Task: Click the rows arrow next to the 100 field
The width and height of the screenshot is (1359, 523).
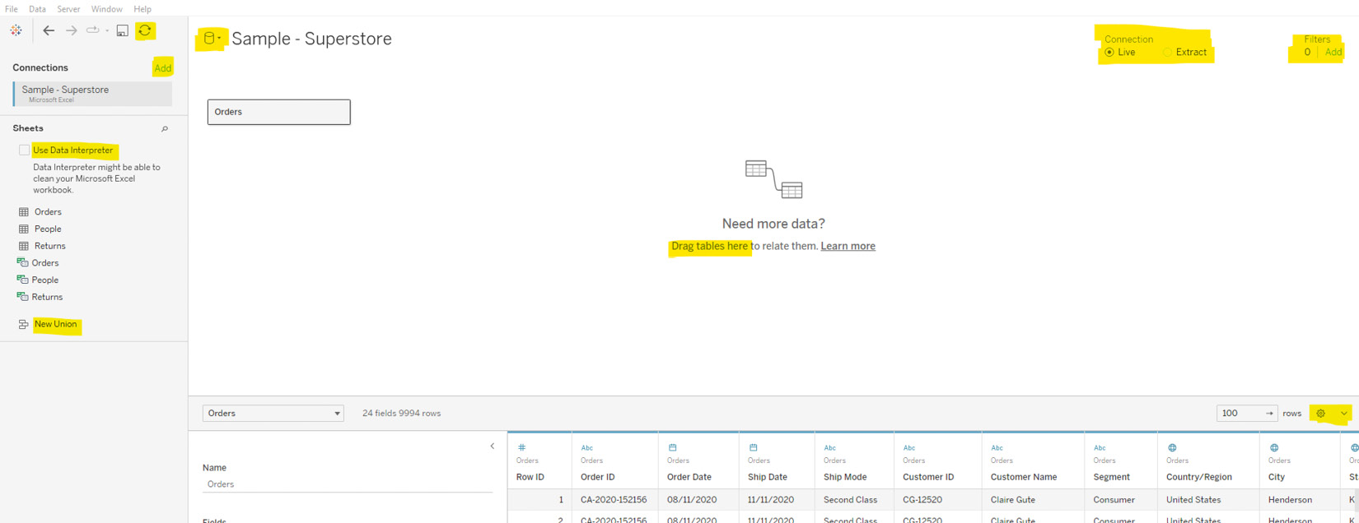Action: coord(1269,414)
